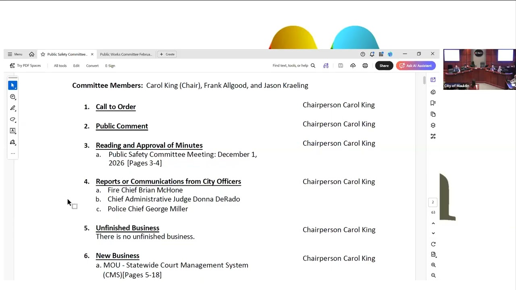Screen dimensions: 516x290
Task: Choose the Select arrow tool
Action: tap(13, 85)
